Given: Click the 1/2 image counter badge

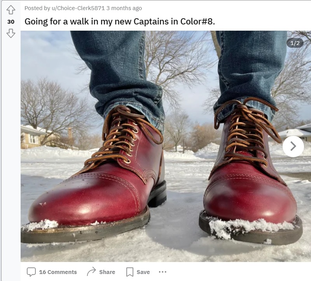Looking at the screenshot, I should click(x=295, y=43).
